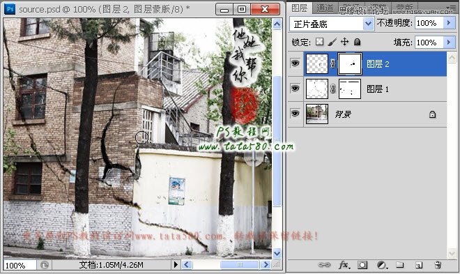460x274 pixels.
Task: Click fill value field 100%
Action: (429, 43)
